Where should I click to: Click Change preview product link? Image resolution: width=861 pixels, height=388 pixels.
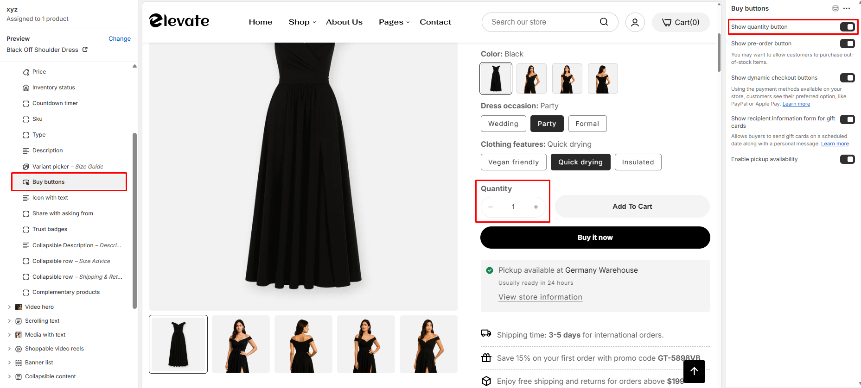point(120,38)
